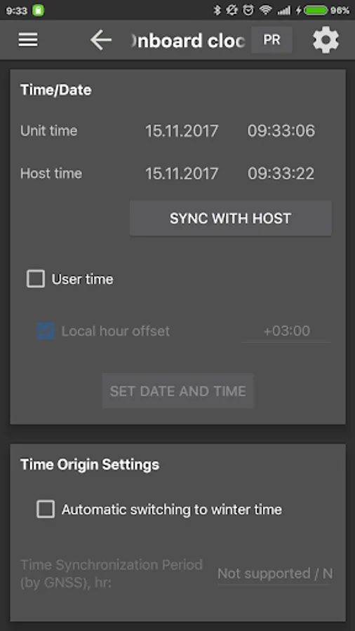355x631 pixels.
Task: Tap the Bluetooth status bar icon
Action: pyautogui.click(x=217, y=10)
